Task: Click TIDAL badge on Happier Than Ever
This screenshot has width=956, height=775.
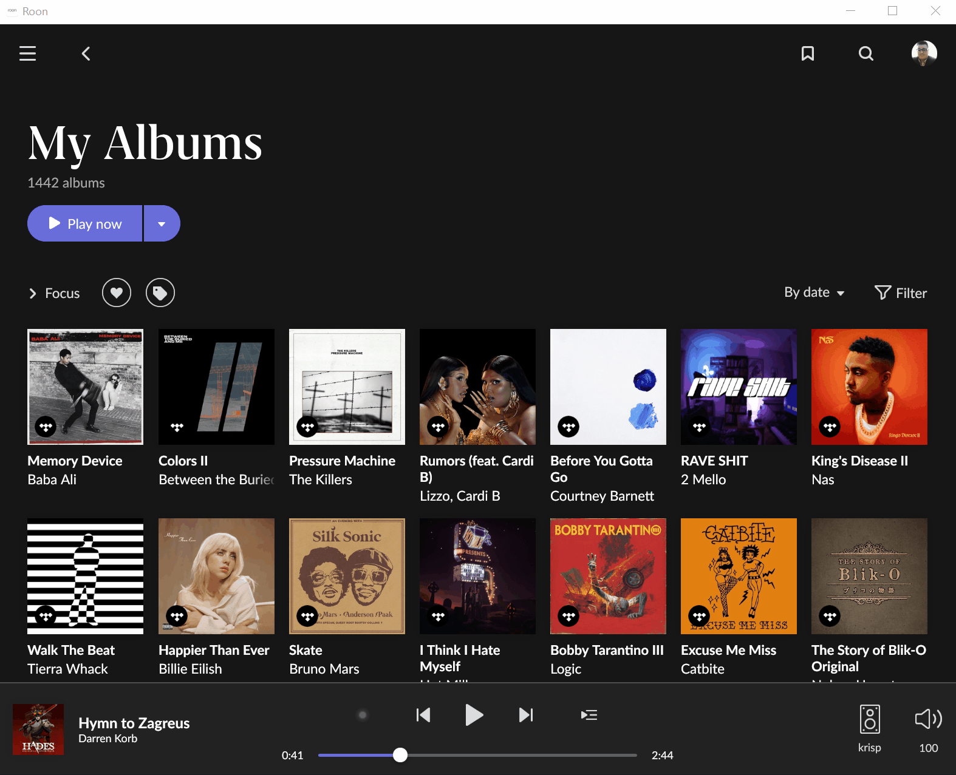Action: coord(177,616)
